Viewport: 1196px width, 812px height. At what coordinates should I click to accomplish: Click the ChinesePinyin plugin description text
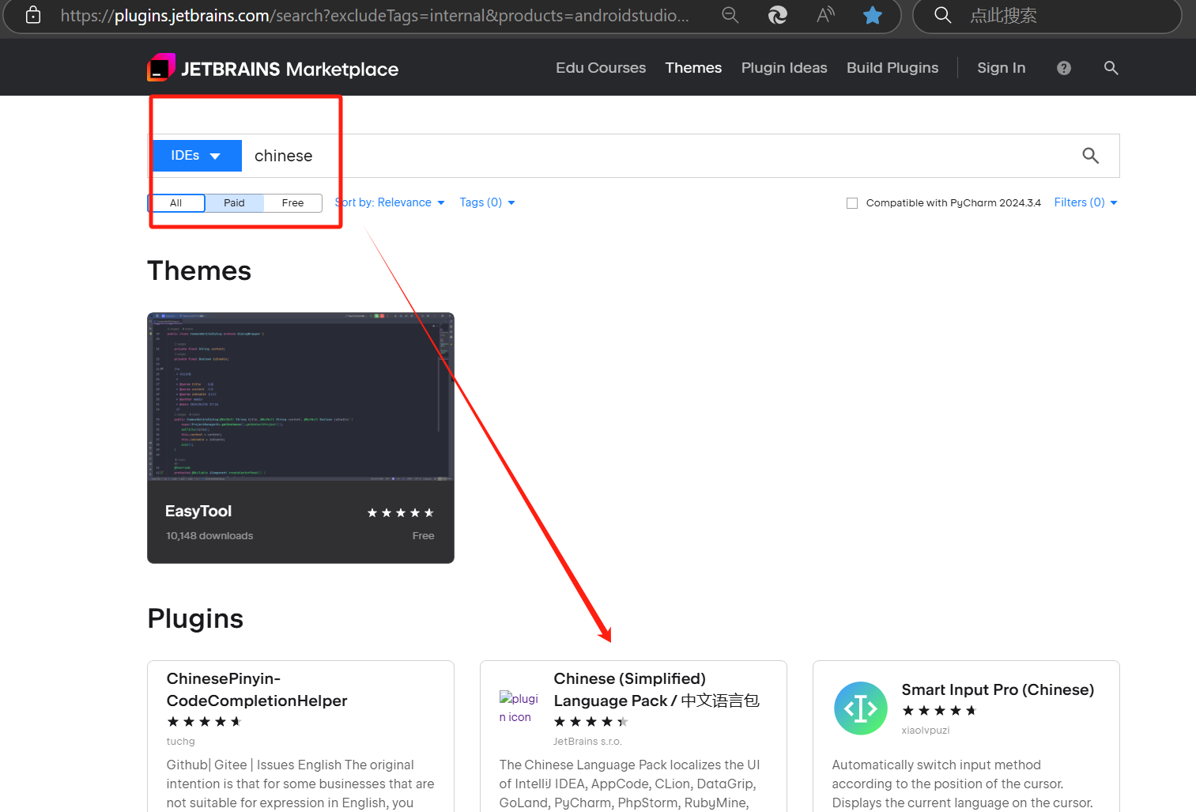(300, 784)
